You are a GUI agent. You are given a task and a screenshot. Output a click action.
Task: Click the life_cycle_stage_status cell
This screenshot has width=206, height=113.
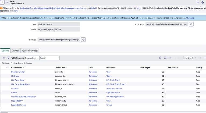[64, 84]
